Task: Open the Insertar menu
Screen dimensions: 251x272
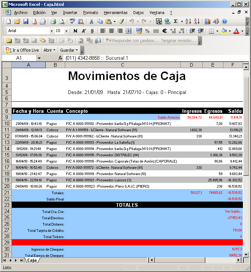Action: pos(70,13)
